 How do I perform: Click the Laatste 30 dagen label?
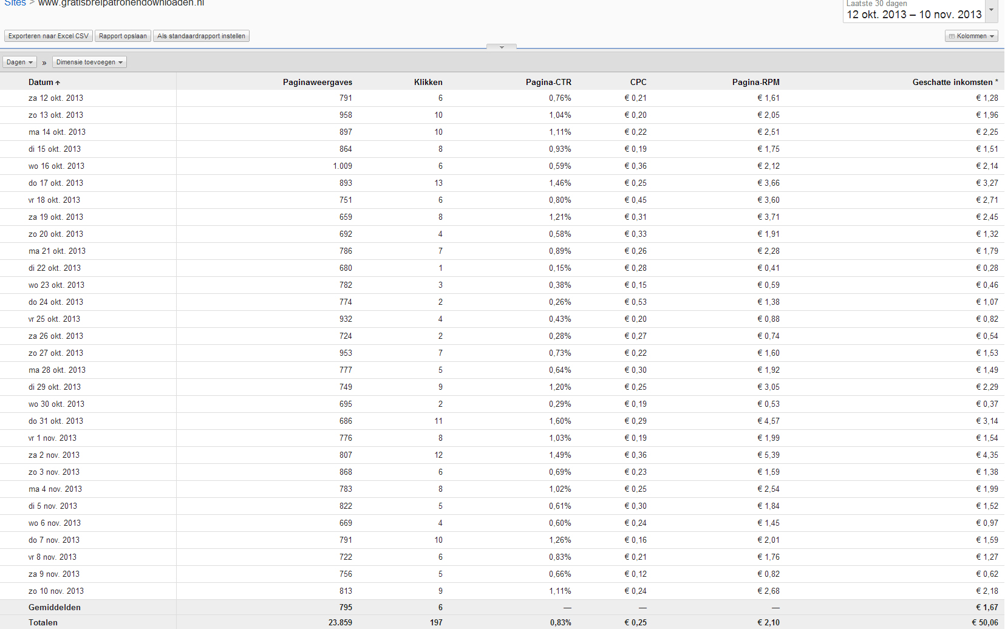pos(877,4)
